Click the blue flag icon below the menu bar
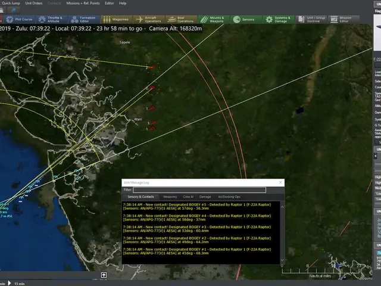 click(13, 10)
